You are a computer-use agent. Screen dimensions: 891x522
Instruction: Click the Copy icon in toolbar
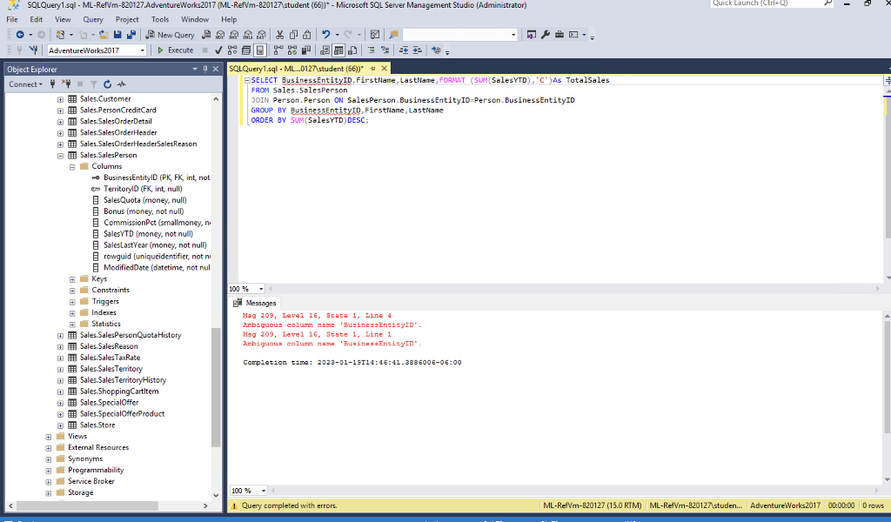[x=293, y=35]
